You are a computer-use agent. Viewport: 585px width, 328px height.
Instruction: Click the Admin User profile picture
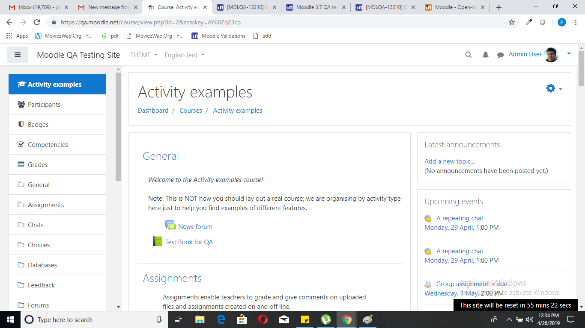point(551,55)
